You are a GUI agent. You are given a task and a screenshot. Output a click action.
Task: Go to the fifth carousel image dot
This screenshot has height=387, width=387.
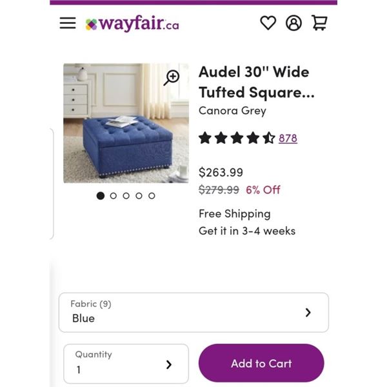152,195
